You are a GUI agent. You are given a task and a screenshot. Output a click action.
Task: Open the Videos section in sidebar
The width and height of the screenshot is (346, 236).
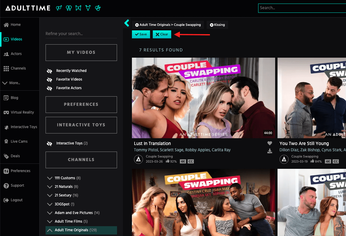(x=13, y=39)
